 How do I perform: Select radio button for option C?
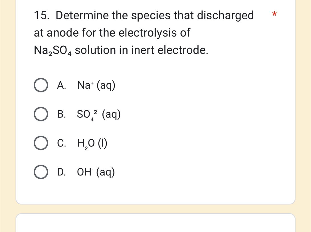tap(41, 144)
